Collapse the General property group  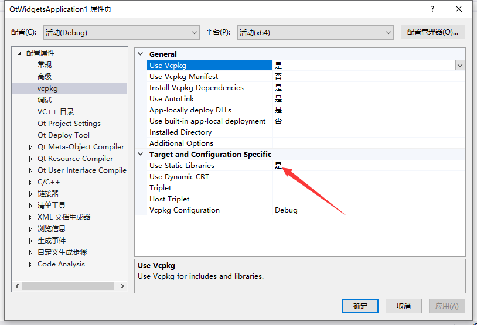pyautogui.click(x=141, y=54)
